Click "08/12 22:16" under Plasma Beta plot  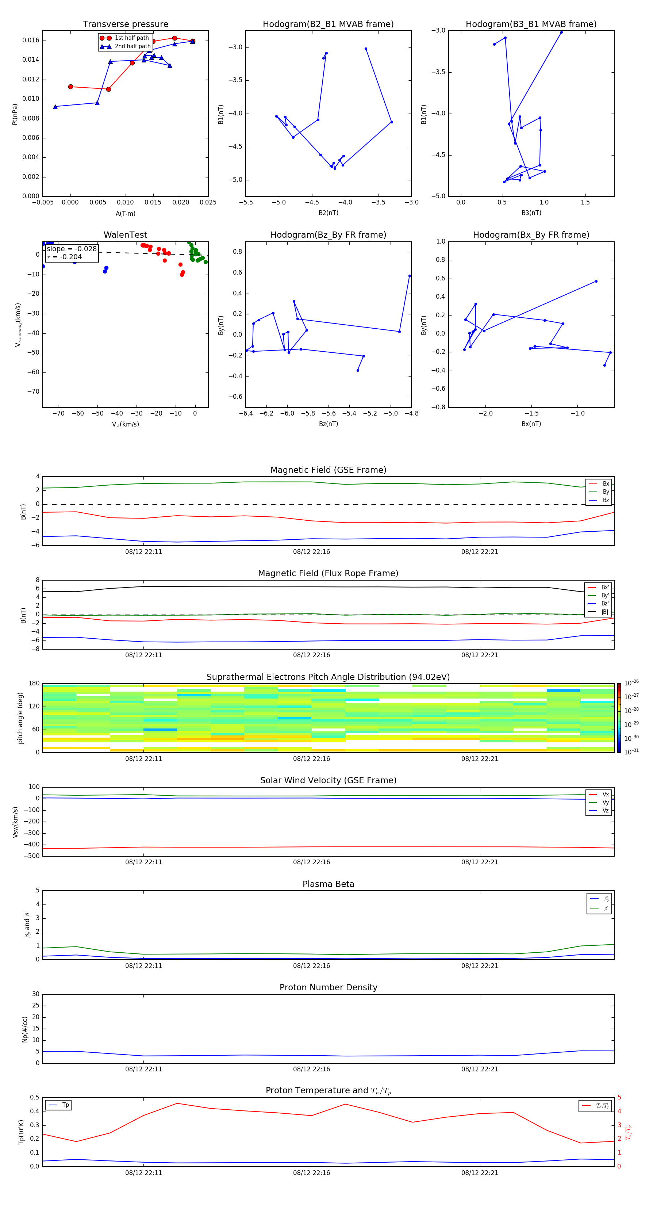pyautogui.click(x=311, y=965)
